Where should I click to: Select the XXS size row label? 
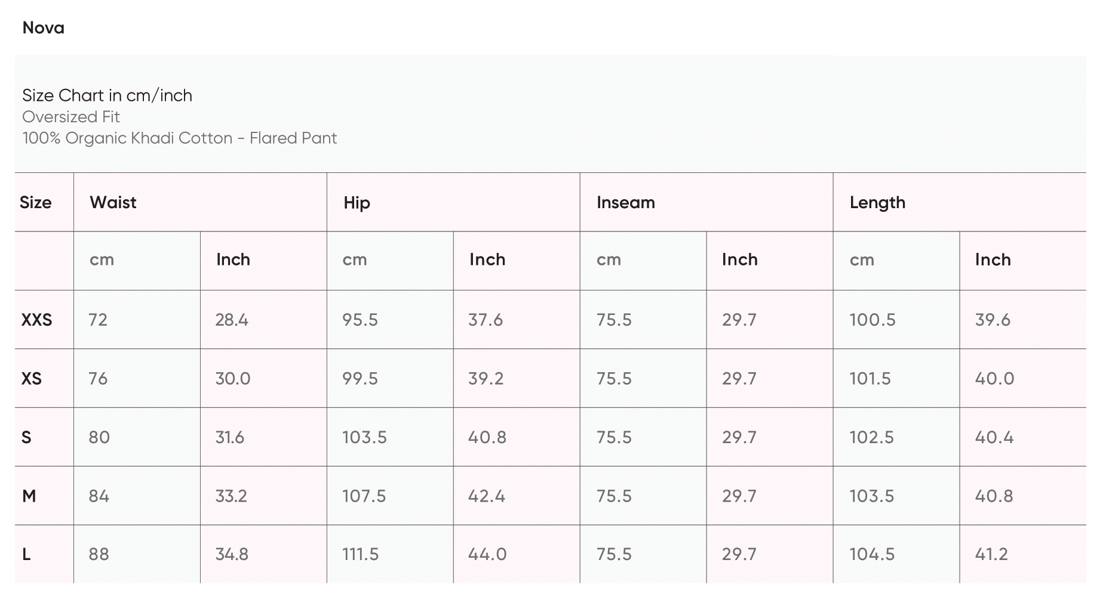click(36, 320)
